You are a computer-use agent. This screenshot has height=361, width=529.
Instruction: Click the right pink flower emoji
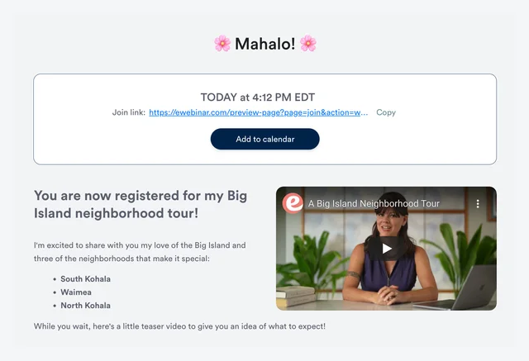308,44
